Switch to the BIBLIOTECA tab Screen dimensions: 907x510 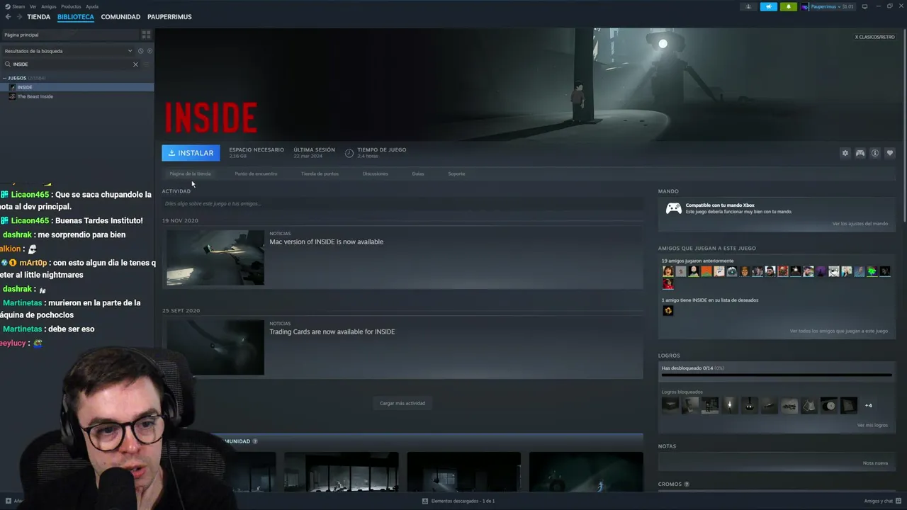tap(76, 17)
